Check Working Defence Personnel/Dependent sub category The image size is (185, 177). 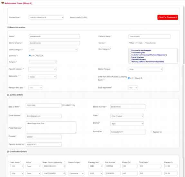tap(130, 61)
